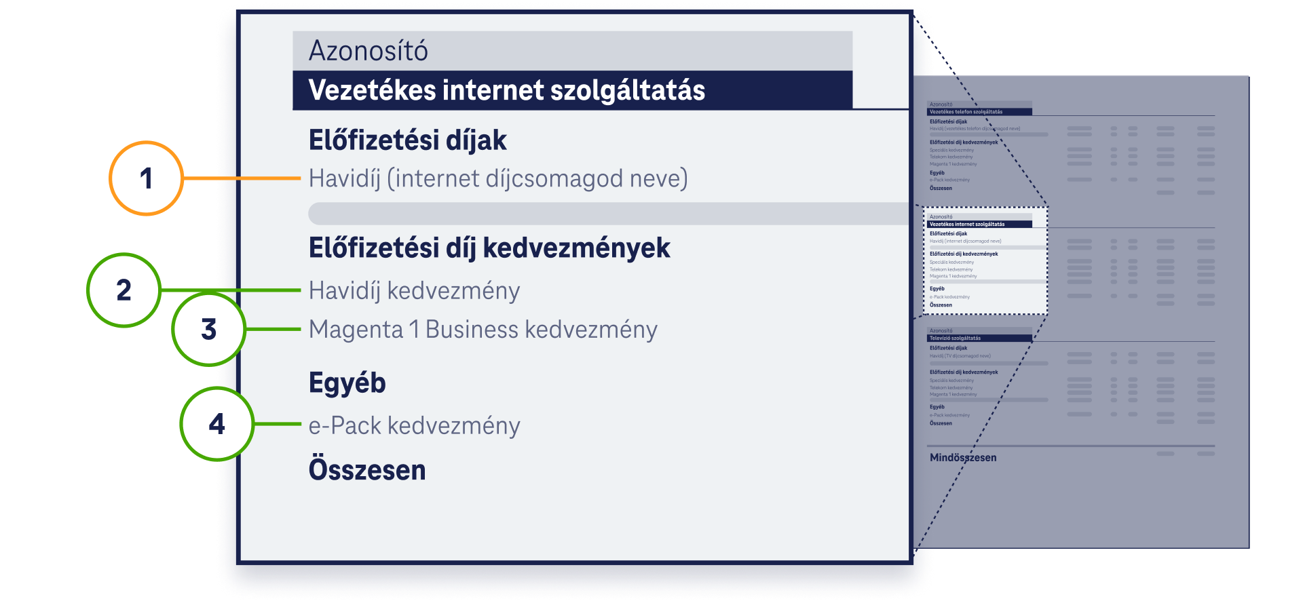Click 'Havidíj (TV díjcsomagod neve)' in thumbnail
Screen dimensions: 1303x603
click(x=960, y=355)
